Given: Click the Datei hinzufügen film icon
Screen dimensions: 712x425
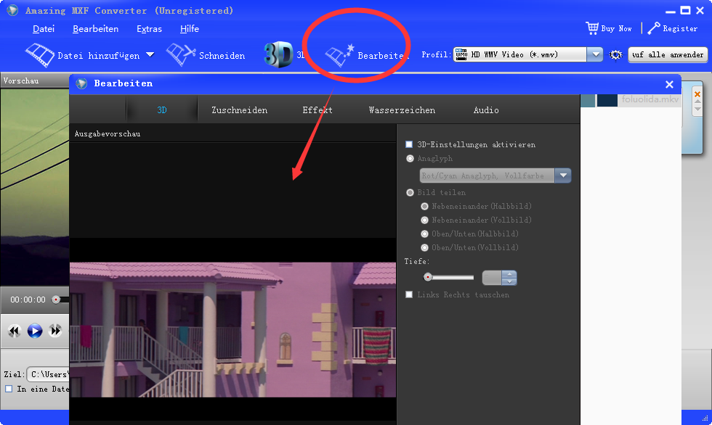Looking at the screenshot, I should point(39,55).
